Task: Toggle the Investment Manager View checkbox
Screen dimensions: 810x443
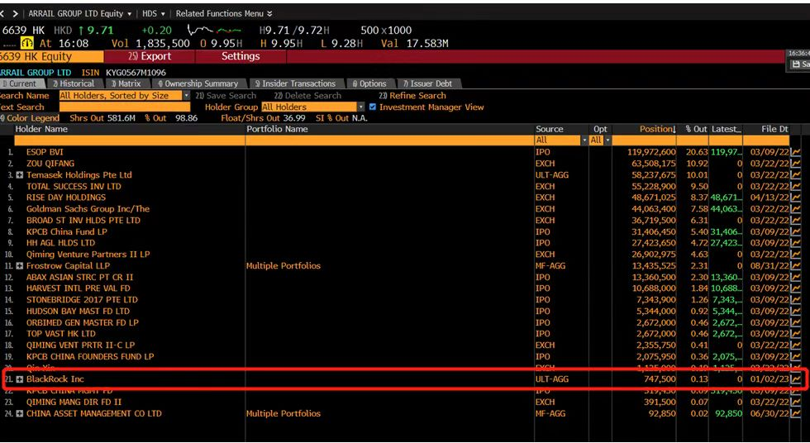Action: click(x=373, y=107)
